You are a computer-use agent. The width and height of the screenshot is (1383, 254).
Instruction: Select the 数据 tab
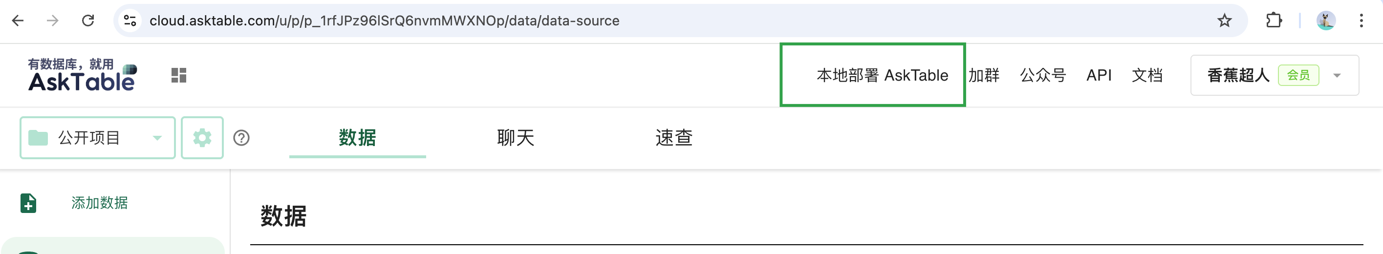pos(358,138)
